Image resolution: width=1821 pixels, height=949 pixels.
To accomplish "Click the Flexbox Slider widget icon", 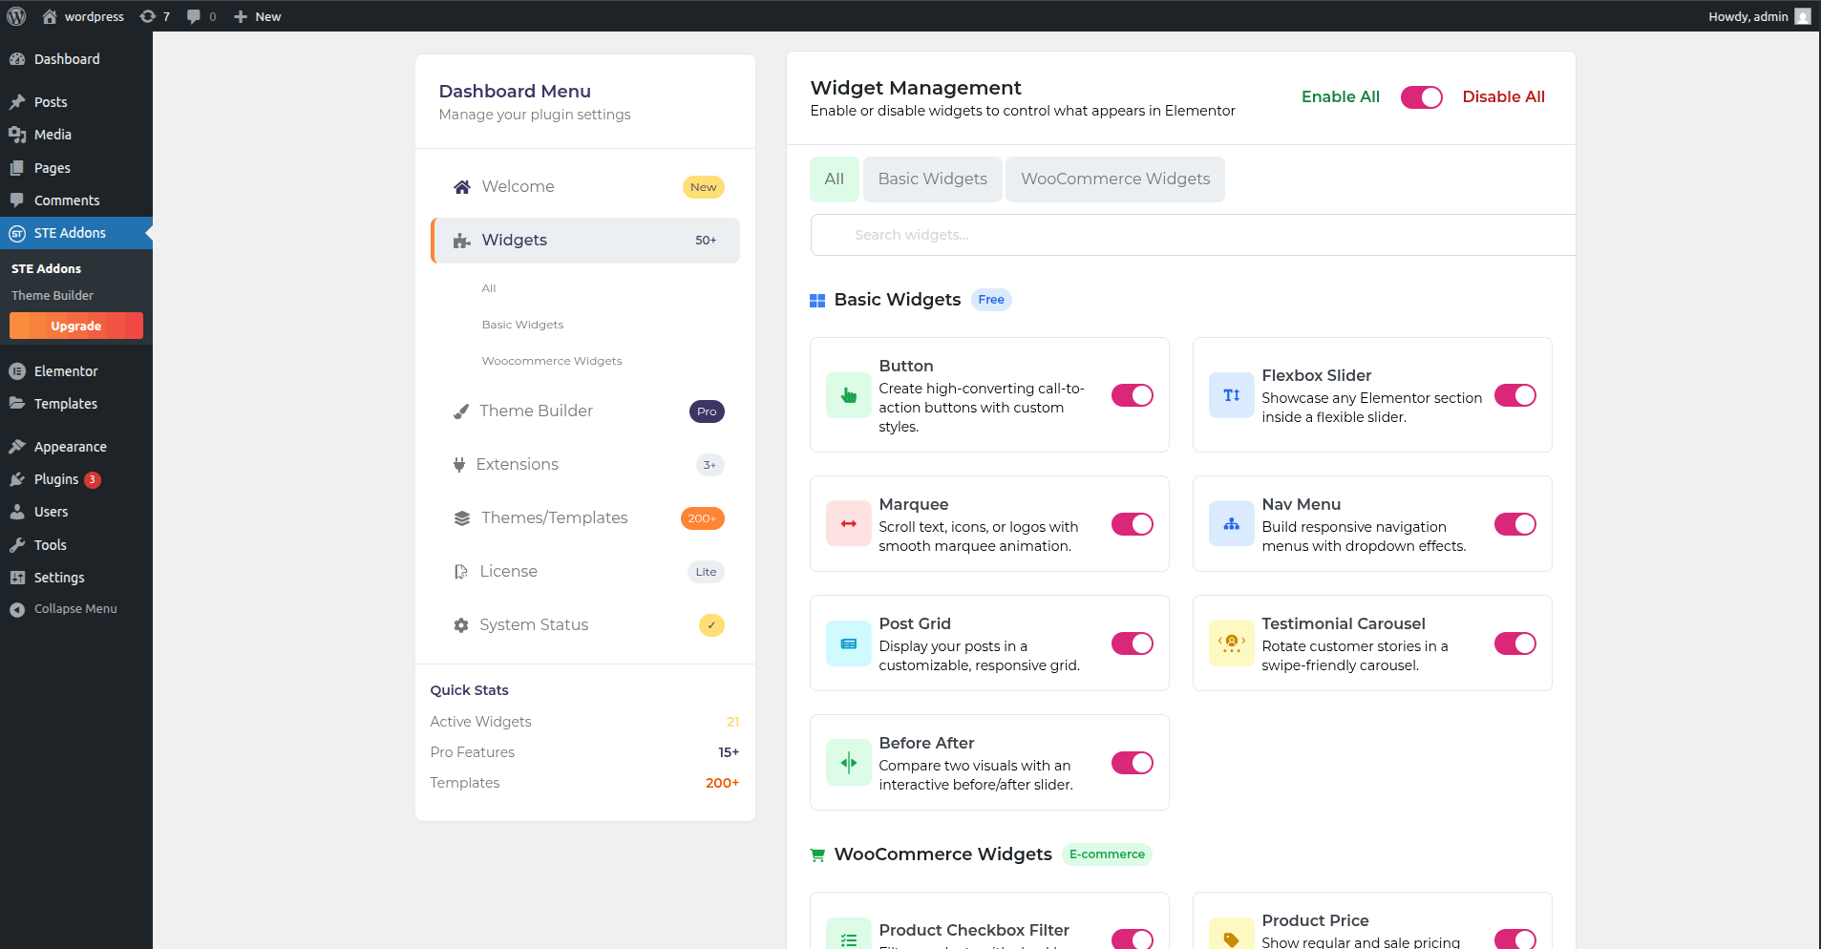I will point(1231,394).
